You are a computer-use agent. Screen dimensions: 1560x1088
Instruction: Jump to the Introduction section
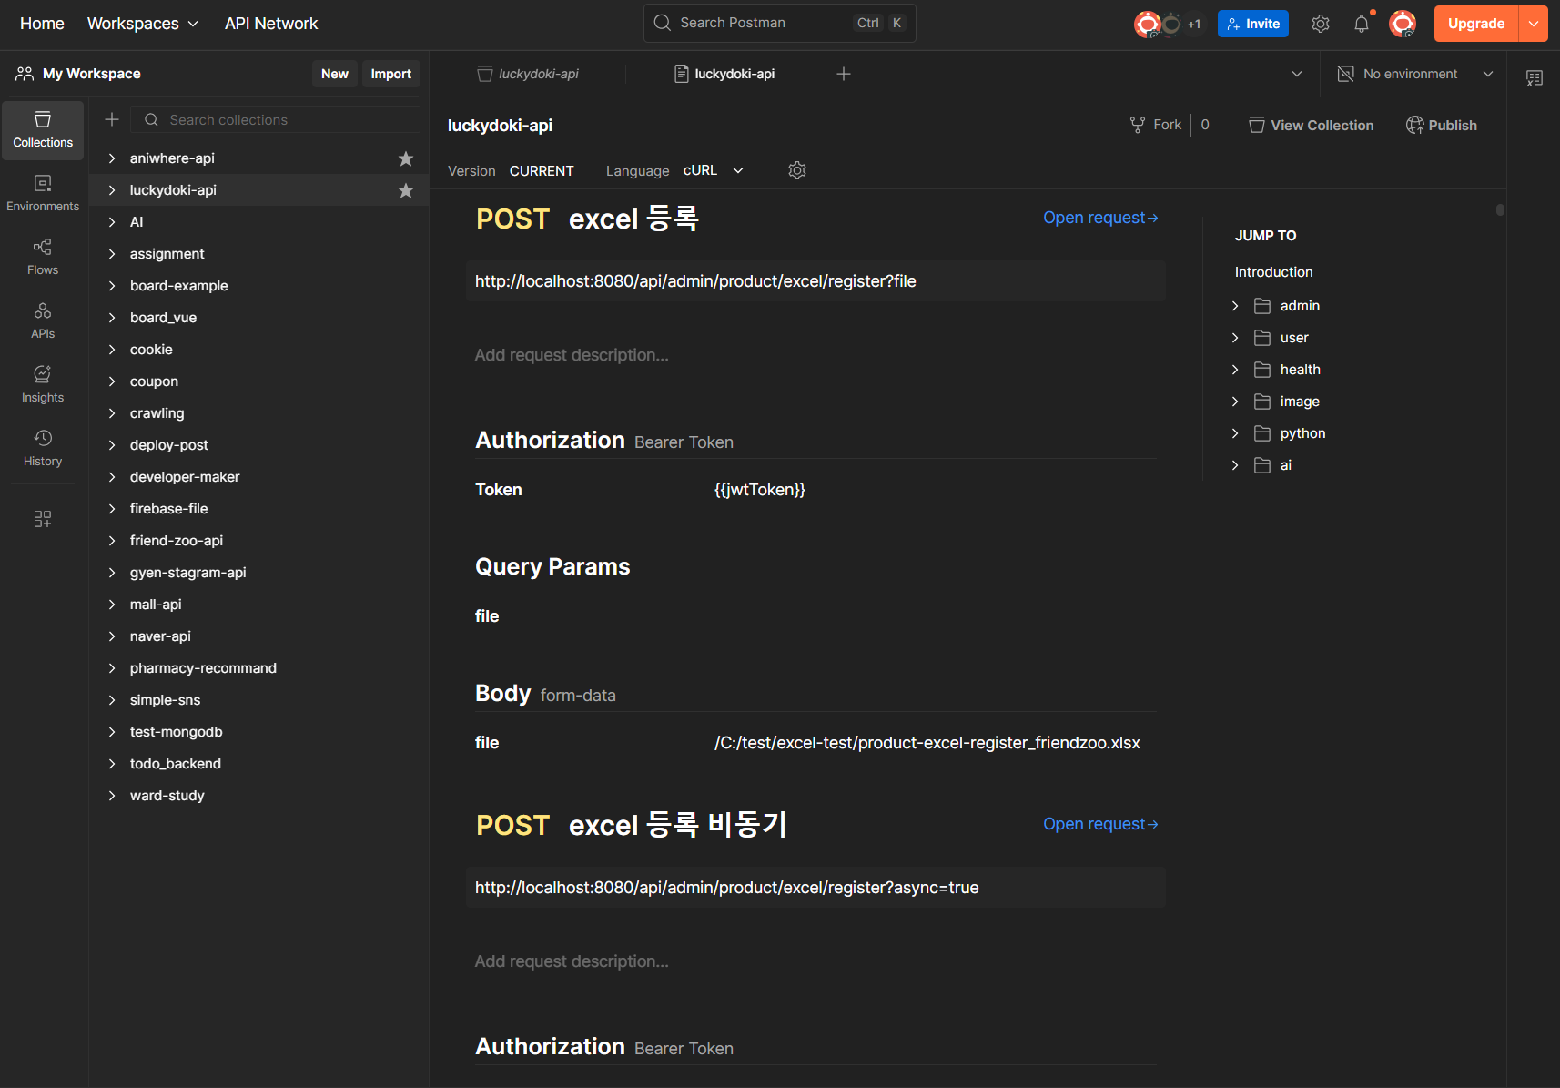click(x=1273, y=272)
